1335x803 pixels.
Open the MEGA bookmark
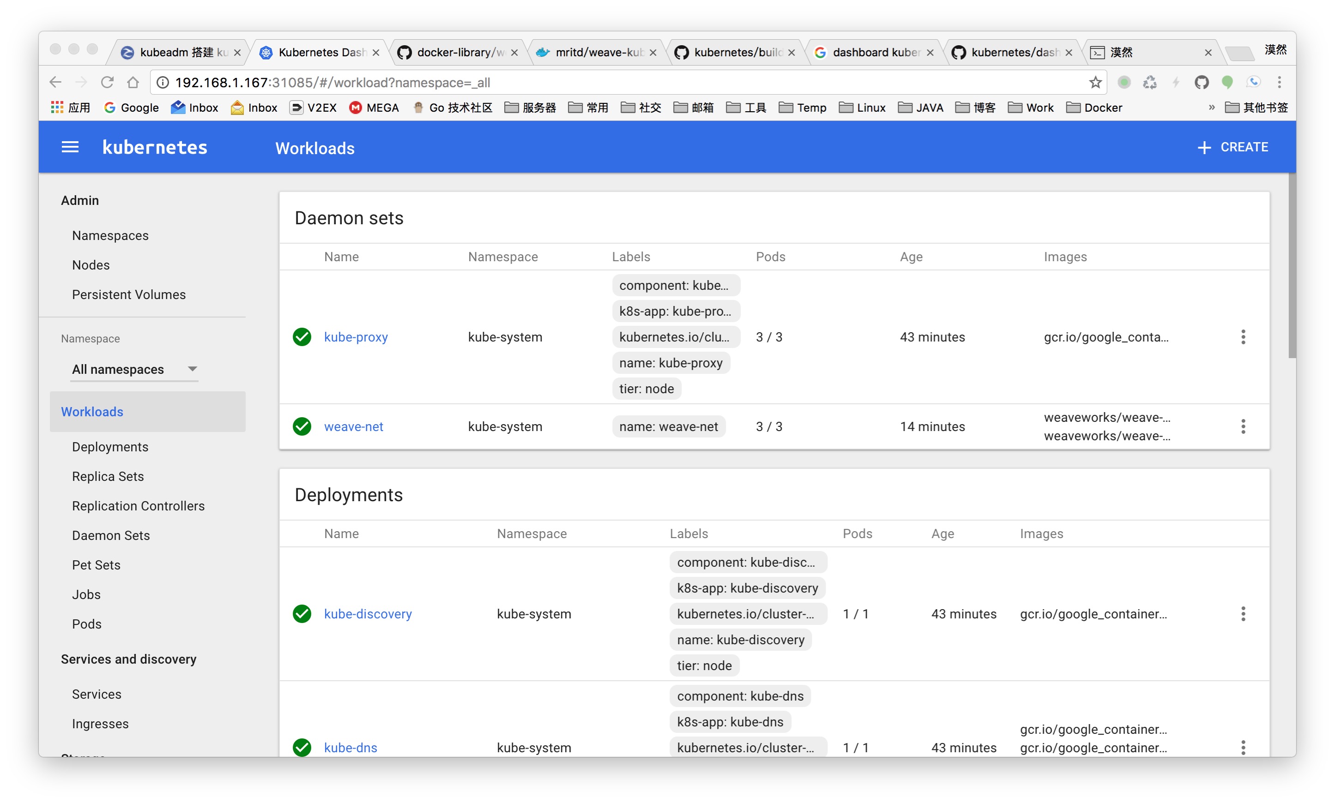pyautogui.click(x=374, y=108)
